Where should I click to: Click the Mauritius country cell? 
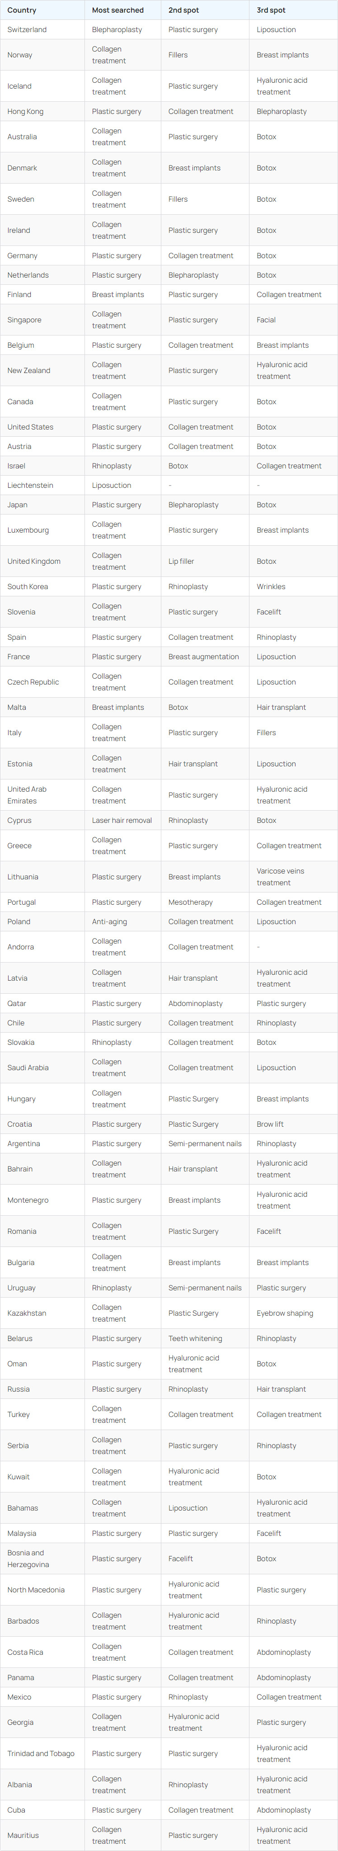(23, 1835)
